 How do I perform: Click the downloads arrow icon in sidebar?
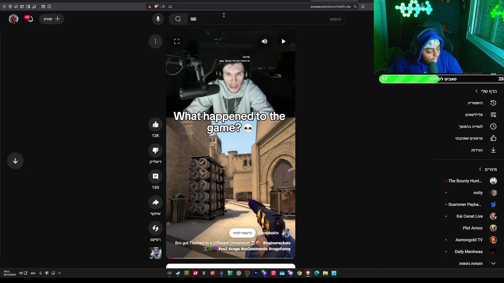click(x=493, y=150)
